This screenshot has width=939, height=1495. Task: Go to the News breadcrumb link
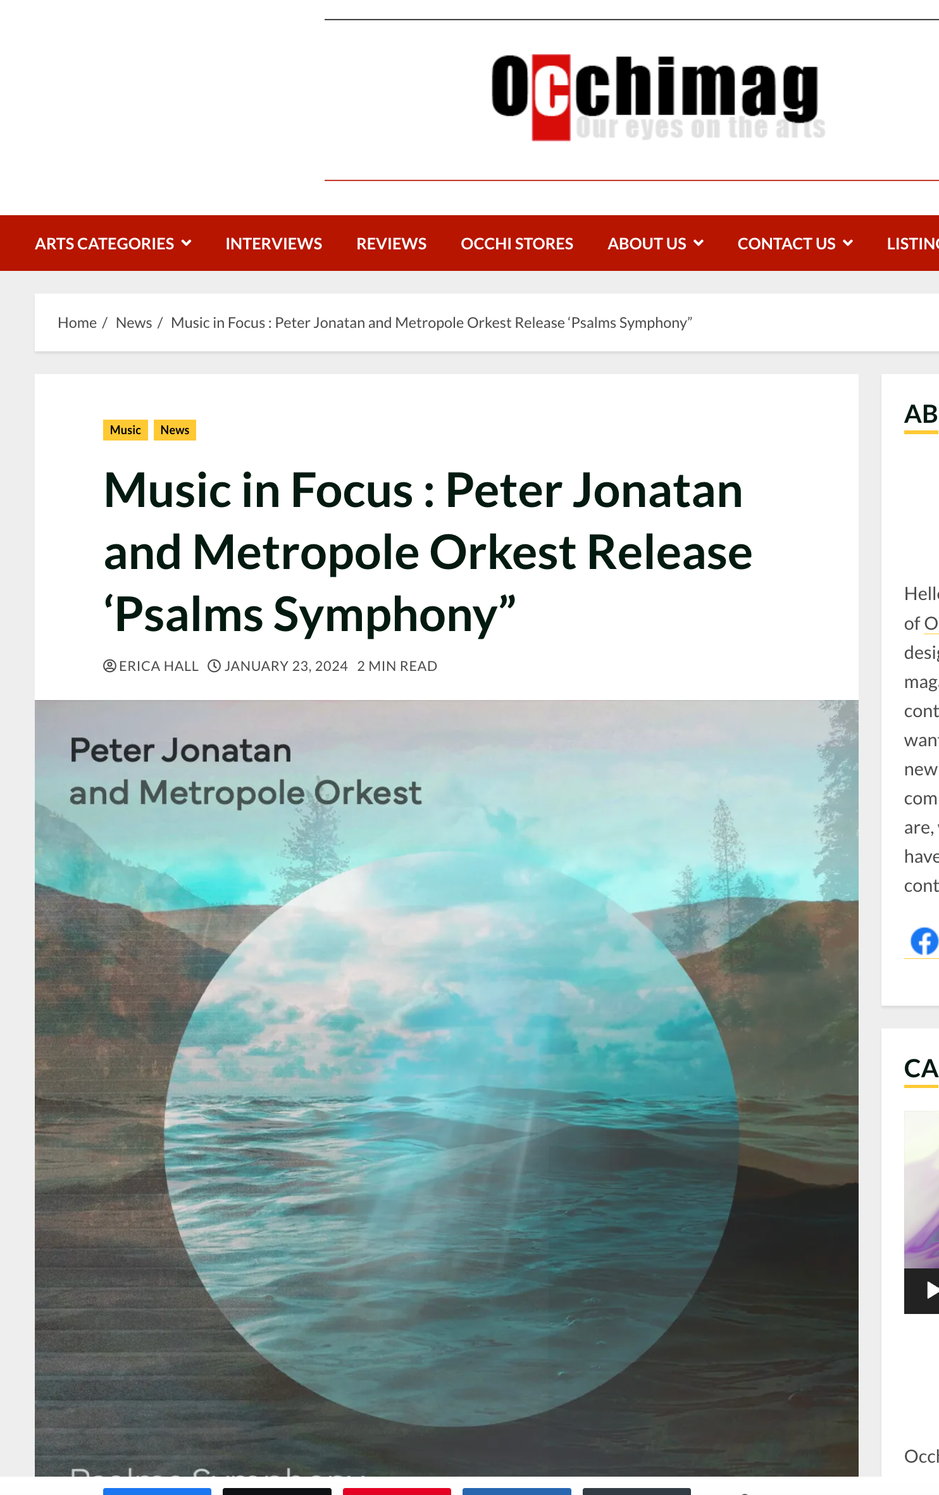point(134,323)
